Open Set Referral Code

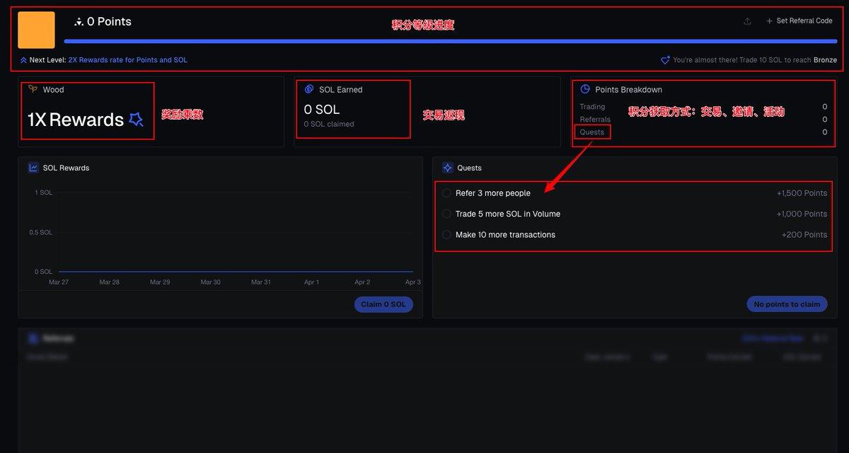point(799,21)
